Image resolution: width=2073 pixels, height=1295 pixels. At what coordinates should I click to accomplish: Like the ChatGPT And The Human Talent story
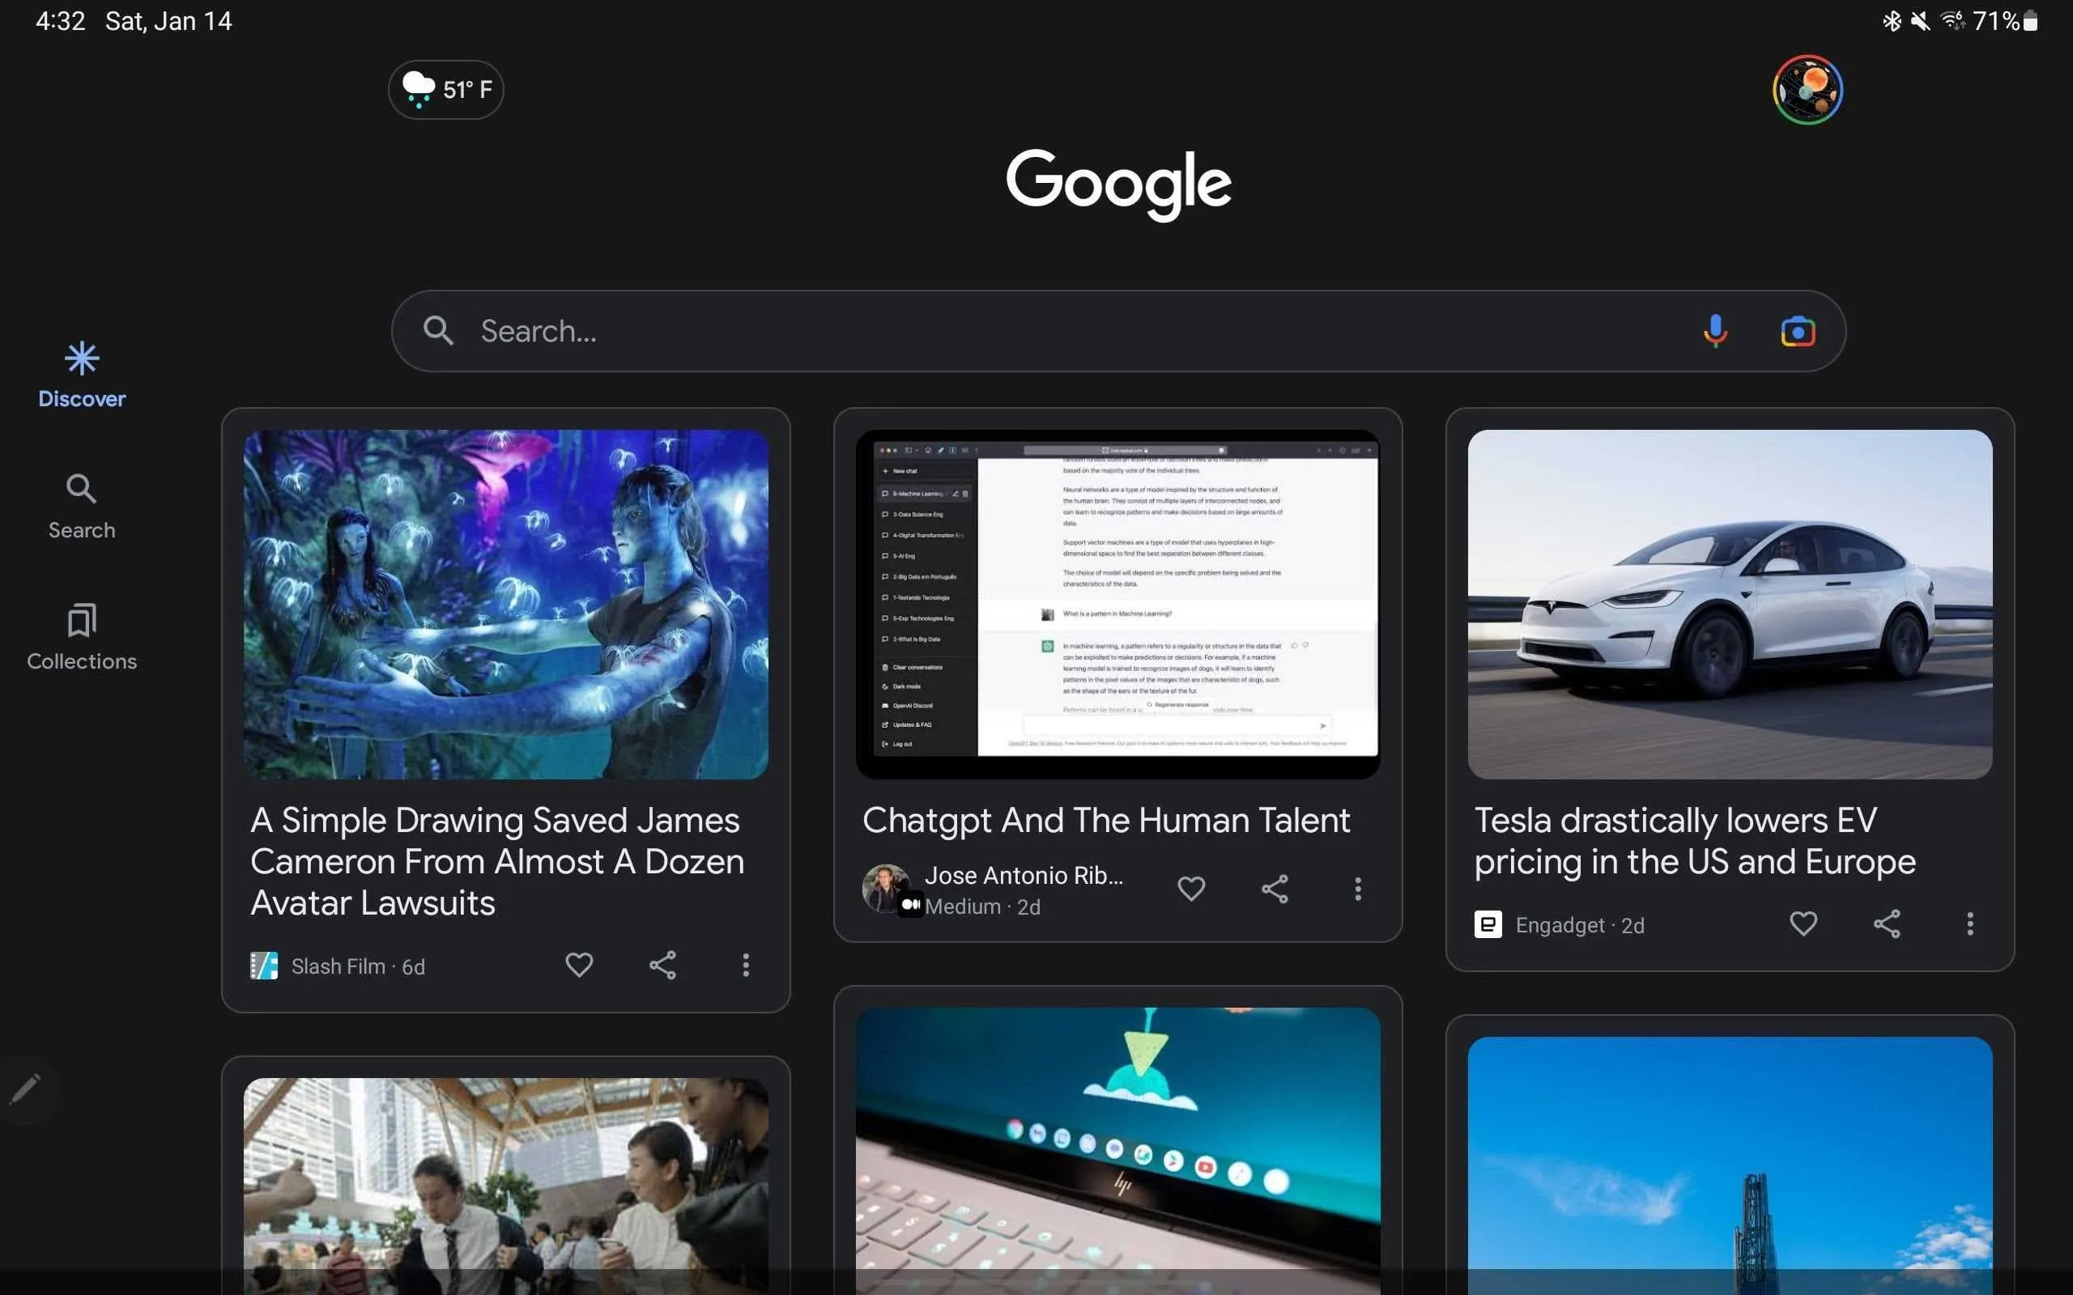(x=1191, y=889)
